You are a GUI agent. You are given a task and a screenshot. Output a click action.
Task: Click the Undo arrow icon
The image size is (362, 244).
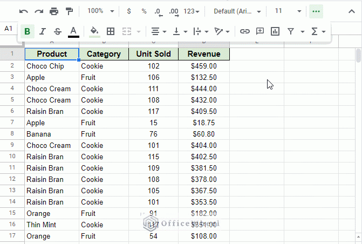click(x=24, y=11)
